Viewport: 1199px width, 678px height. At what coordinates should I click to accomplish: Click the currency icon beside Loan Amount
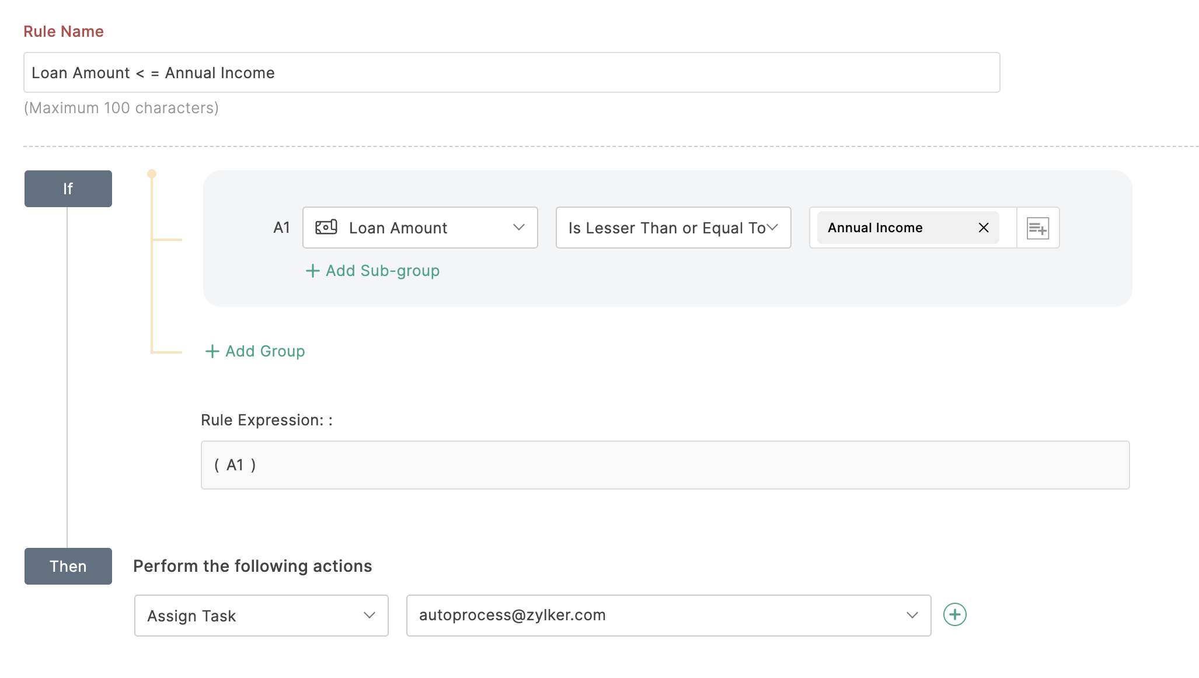pos(326,227)
